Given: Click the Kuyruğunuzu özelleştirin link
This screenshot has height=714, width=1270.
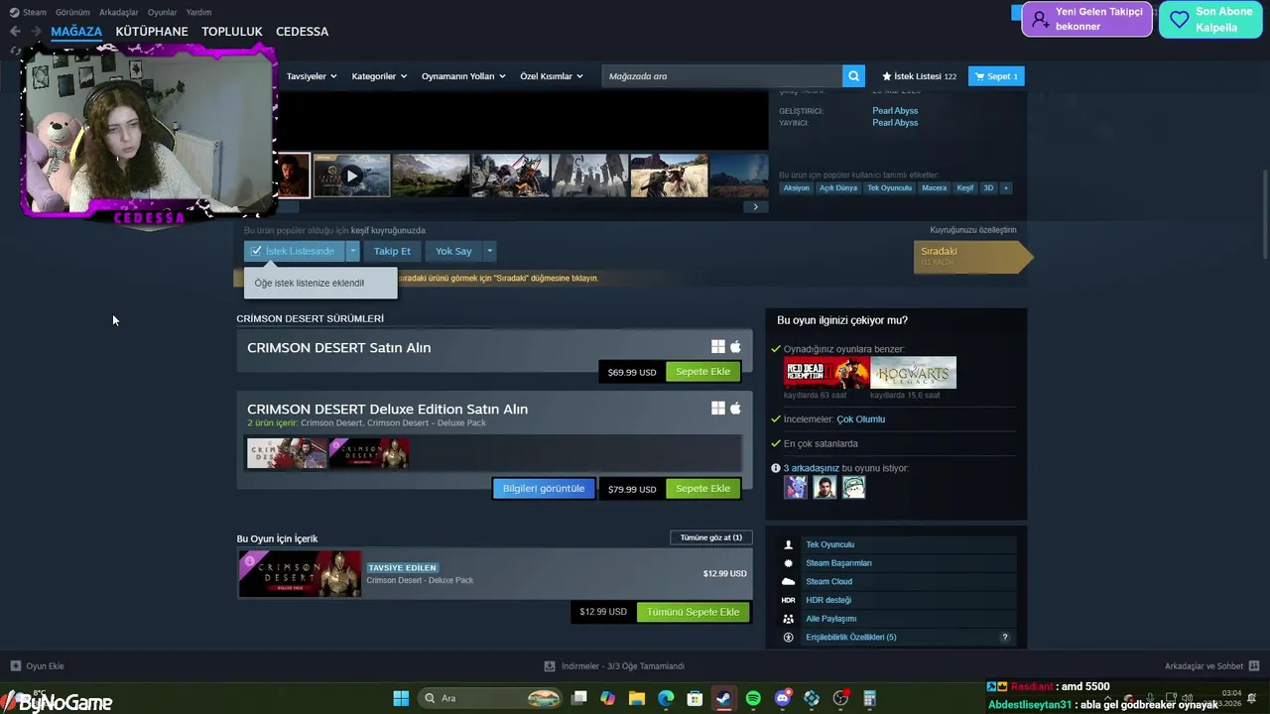Looking at the screenshot, I should [972, 230].
